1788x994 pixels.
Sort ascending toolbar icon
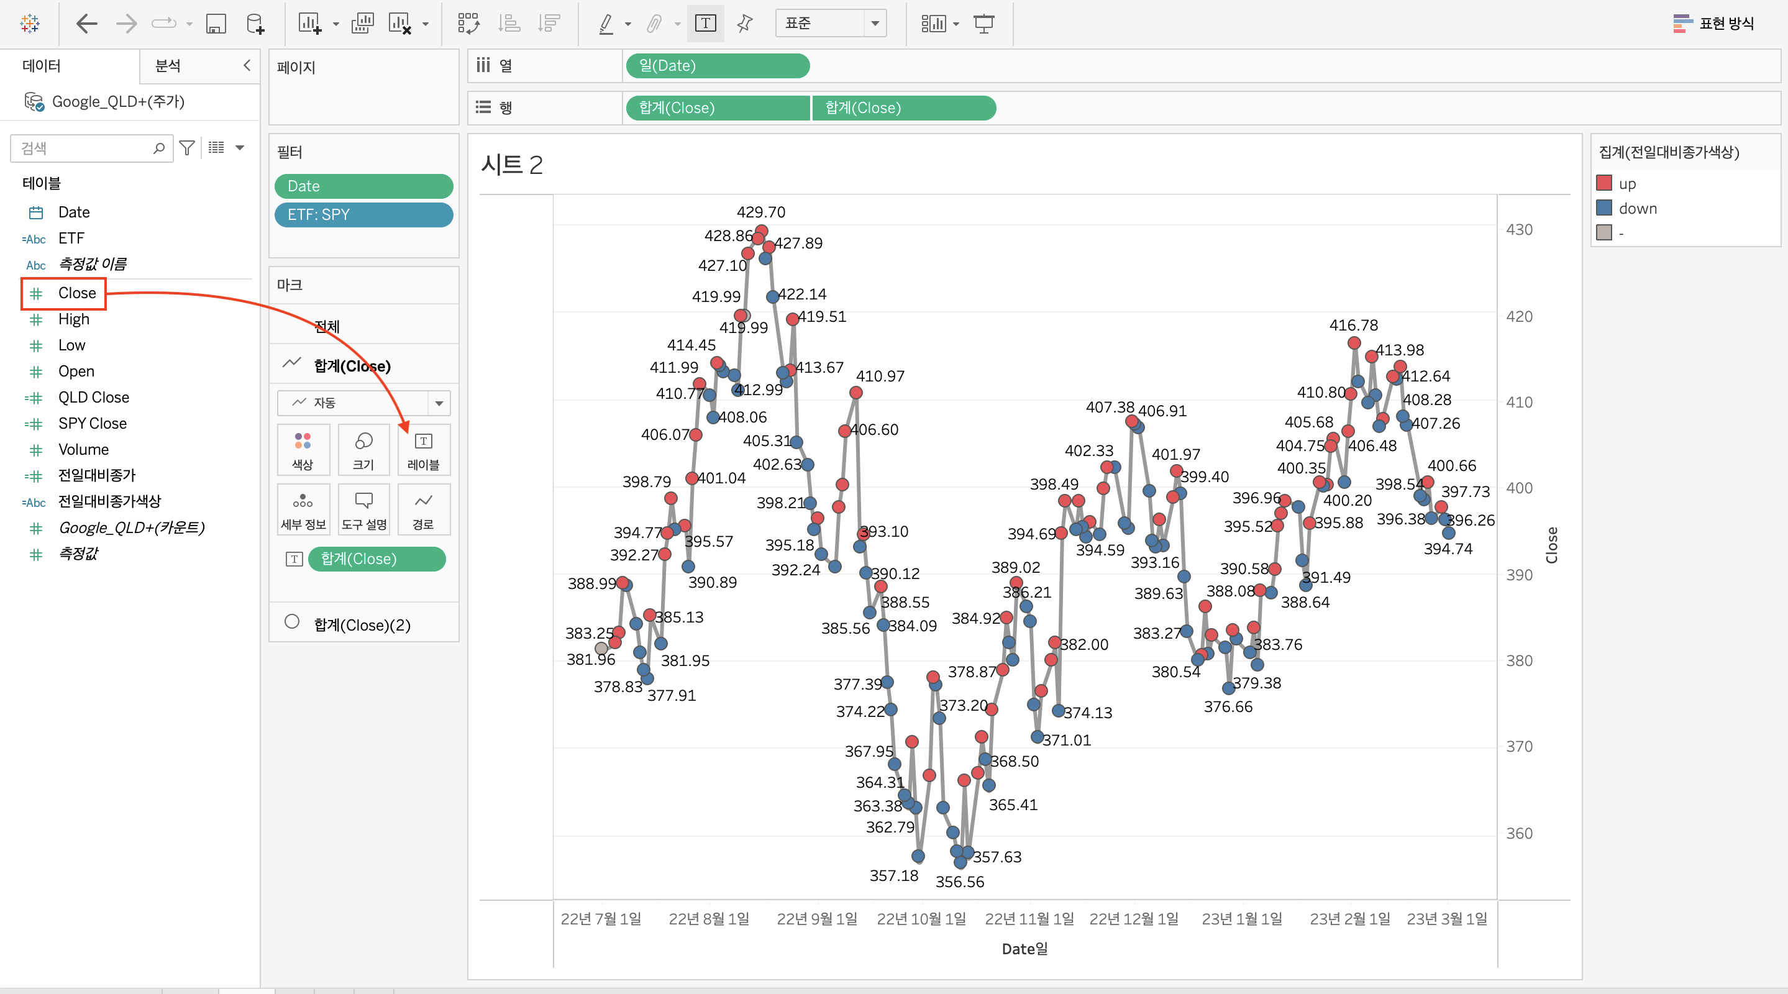click(x=509, y=24)
